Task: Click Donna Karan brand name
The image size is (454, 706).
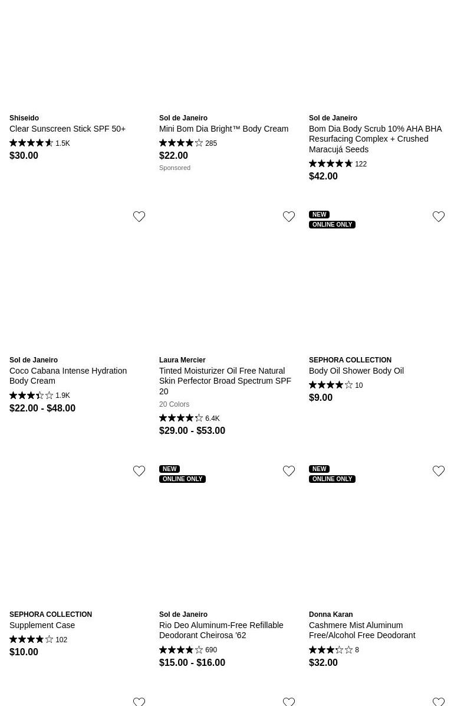Action: tap(330, 615)
